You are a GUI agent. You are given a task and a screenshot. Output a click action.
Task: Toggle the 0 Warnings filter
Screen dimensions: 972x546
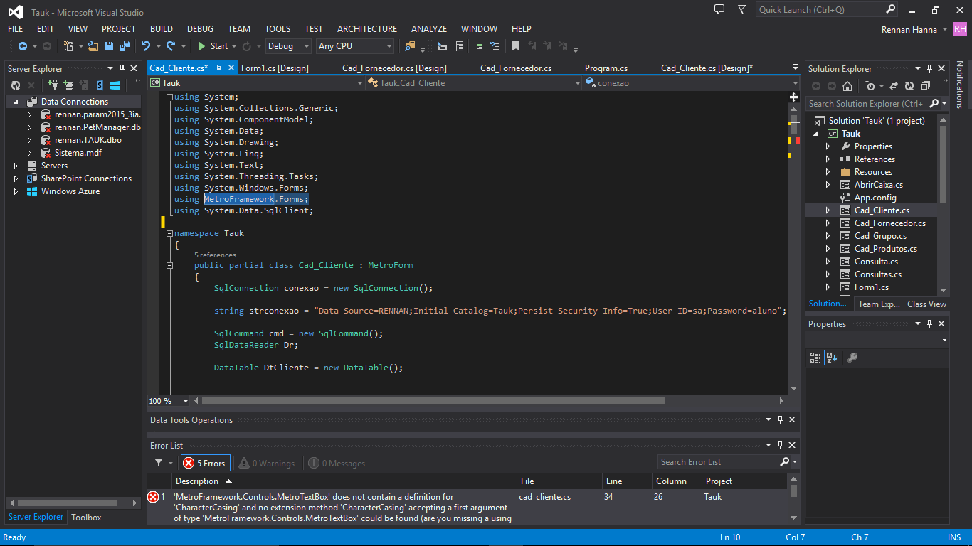click(x=266, y=463)
